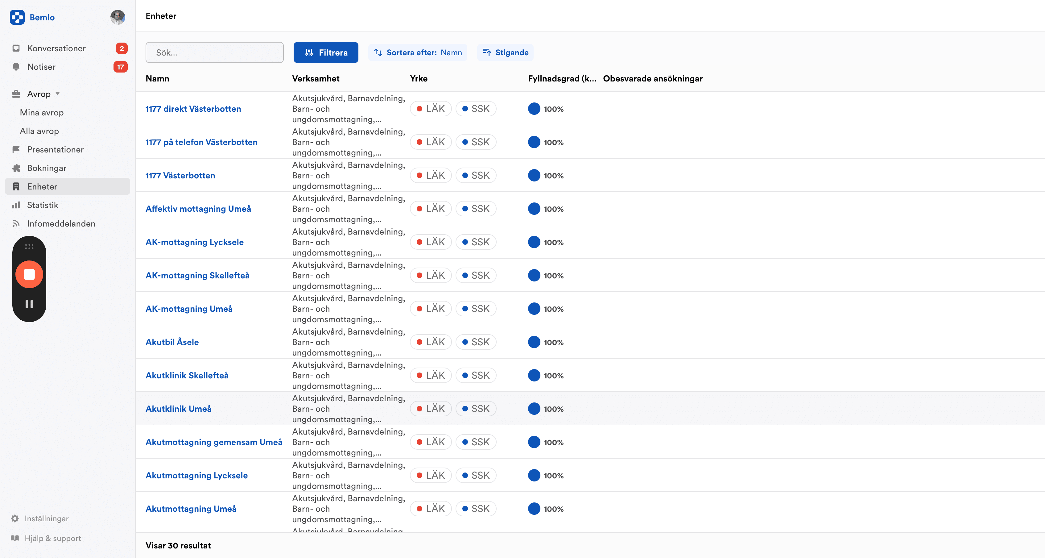1045x558 pixels.
Task: Toggle the Stigande sort order
Action: point(505,52)
